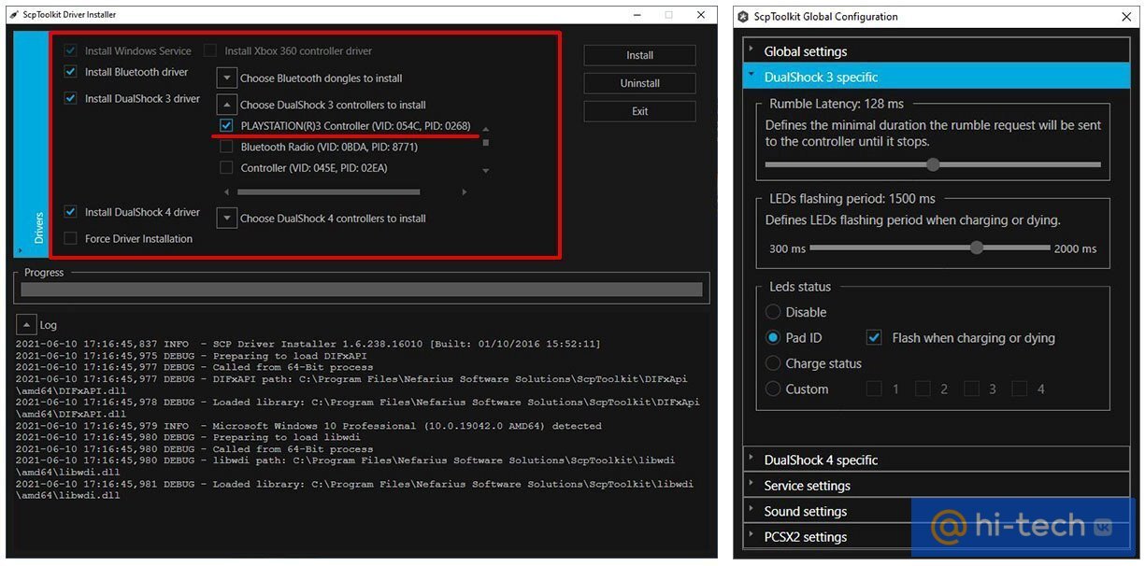This screenshot has width=1145, height=566.
Task: Toggle Install Windows Service checkbox
Action: click(x=70, y=50)
